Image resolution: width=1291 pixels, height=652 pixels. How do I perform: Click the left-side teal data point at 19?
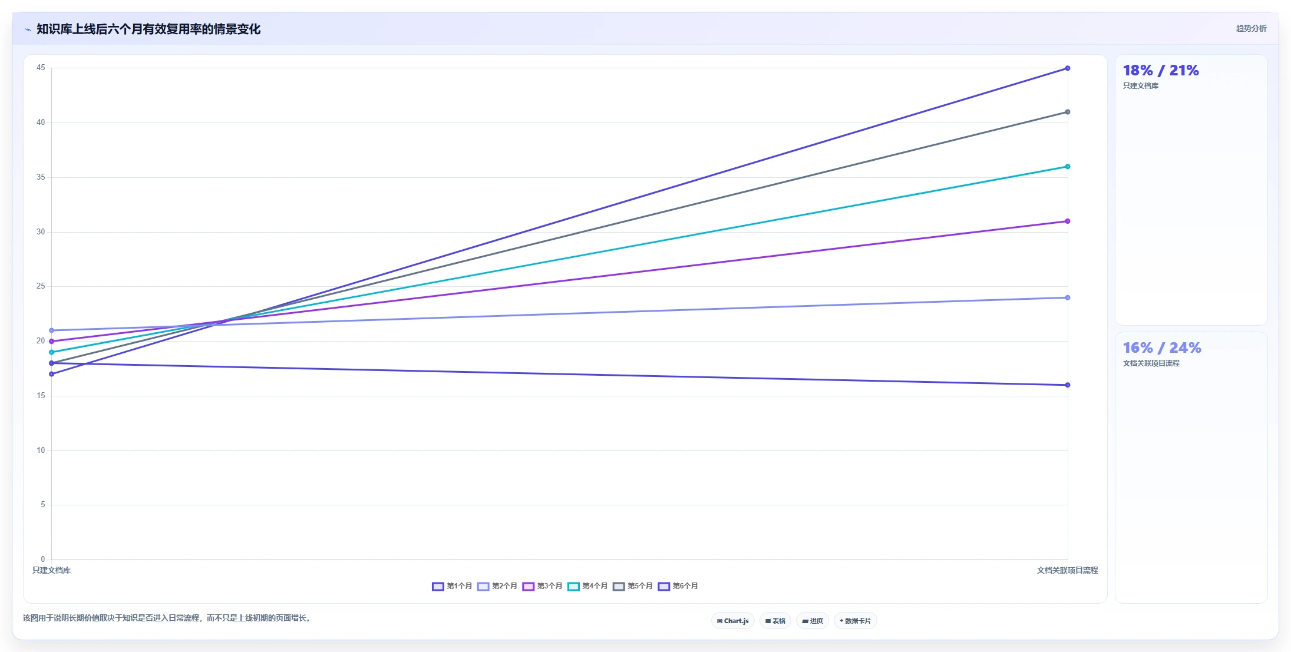[51, 352]
